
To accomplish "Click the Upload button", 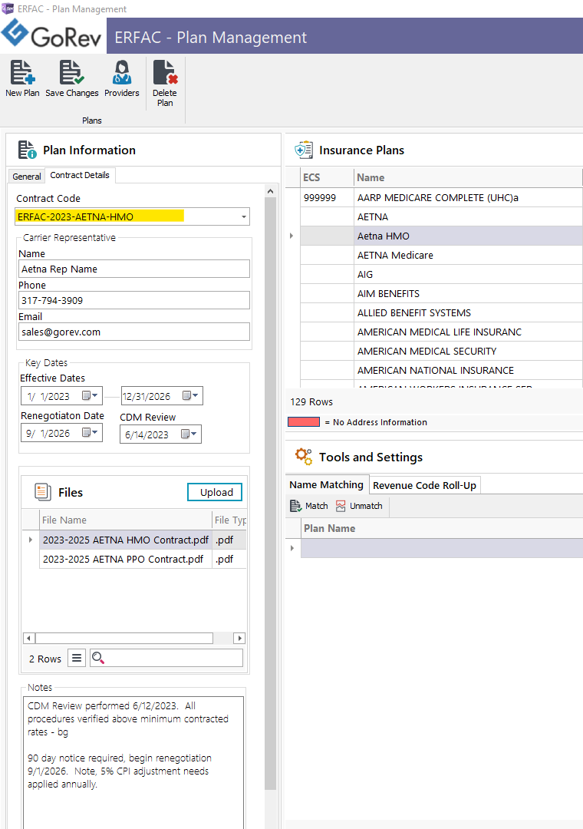I will coord(215,492).
